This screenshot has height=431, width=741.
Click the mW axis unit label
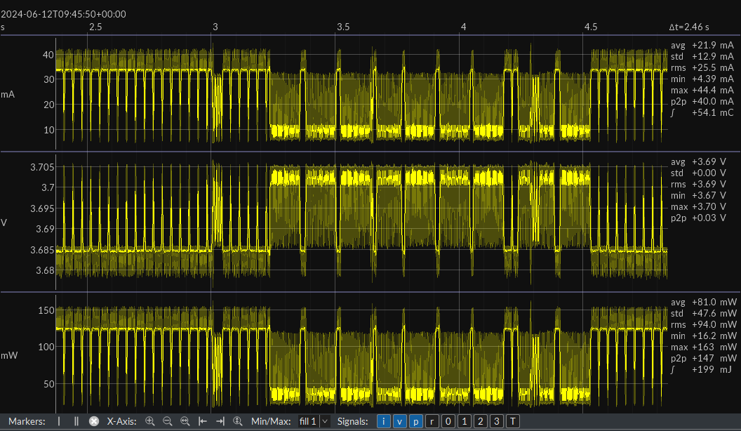tap(9, 355)
